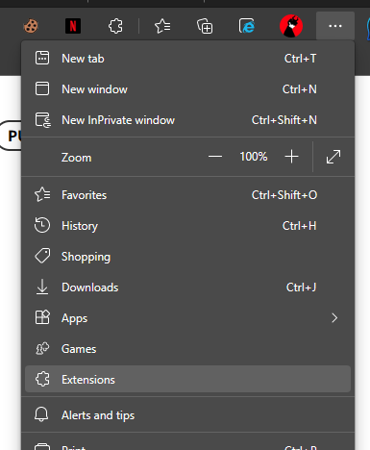Increase zoom with the plus button

pos(291,157)
